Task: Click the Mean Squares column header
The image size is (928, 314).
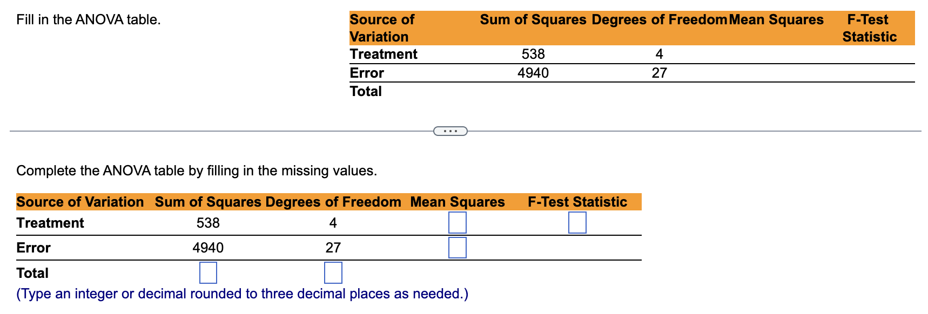Action: (x=458, y=202)
